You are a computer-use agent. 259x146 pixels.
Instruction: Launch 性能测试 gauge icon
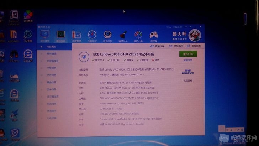(x=92, y=35)
